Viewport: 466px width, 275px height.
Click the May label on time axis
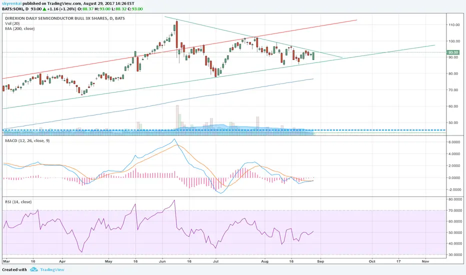coord(108,261)
